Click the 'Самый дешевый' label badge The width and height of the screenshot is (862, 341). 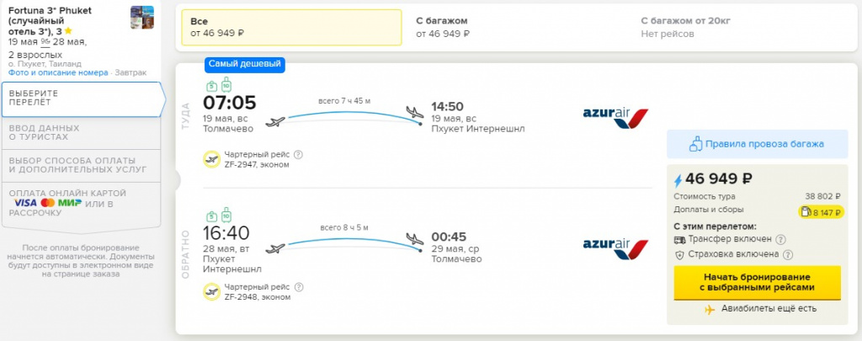tap(244, 64)
